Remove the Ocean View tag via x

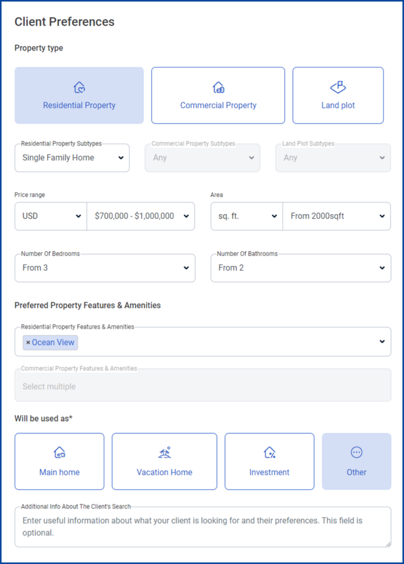tap(28, 343)
